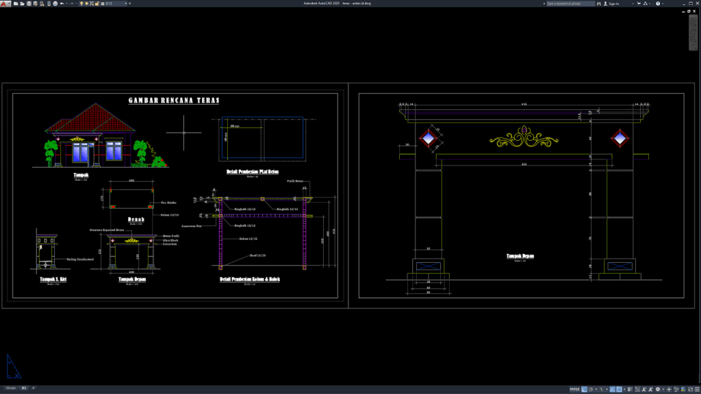Save the current drawing
Screen dimensions: 701x394
(29, 3)
